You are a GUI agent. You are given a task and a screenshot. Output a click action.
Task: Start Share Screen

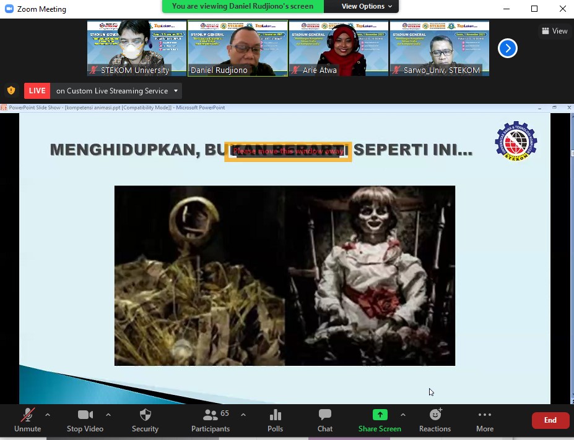[380, 420]
